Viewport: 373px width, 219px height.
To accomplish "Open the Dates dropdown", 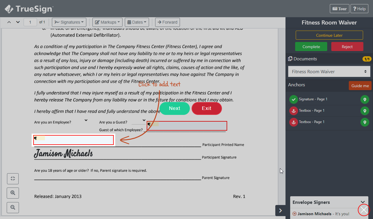I will 137,22.
